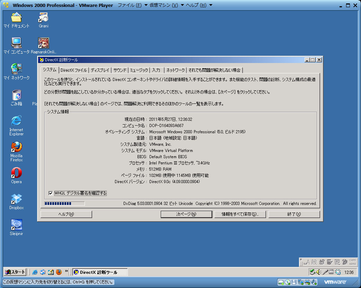
Task: Switch to the システム tab
Action: (x=50, y=70)
